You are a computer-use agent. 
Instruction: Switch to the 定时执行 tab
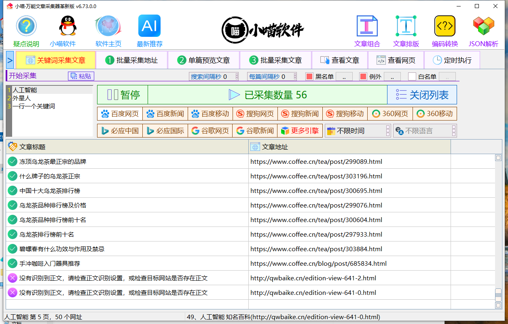pyautogui.click(x=452, y=60)
